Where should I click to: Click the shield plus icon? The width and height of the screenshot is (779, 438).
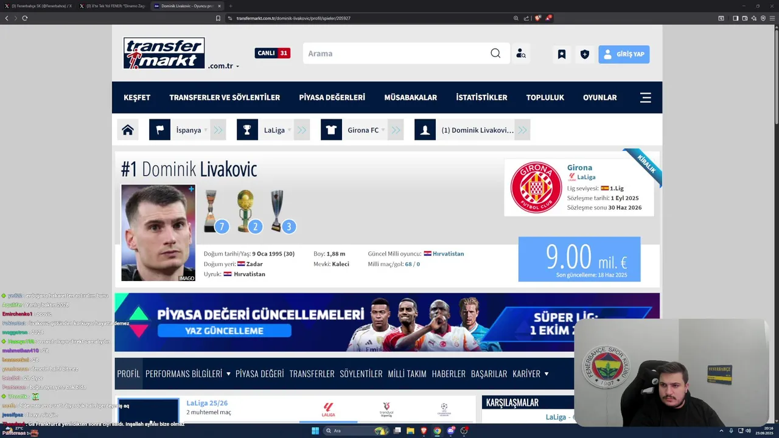click(x=585, y=54)
